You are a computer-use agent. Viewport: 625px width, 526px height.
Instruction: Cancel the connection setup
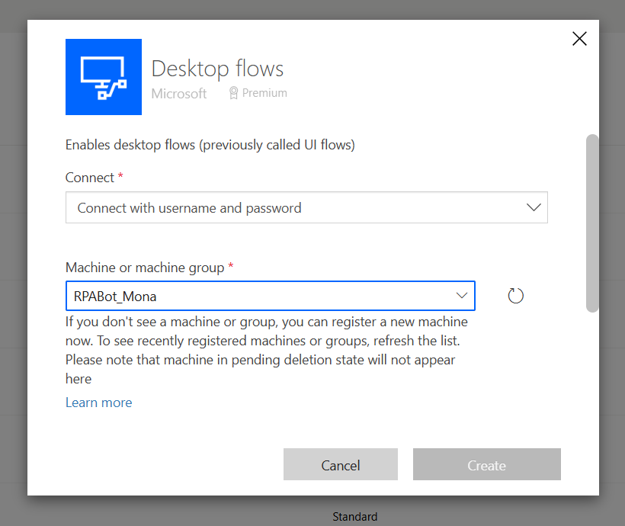coord(341,464)
